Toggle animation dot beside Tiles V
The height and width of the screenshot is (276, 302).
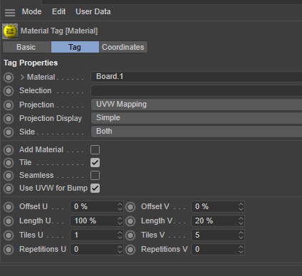pos(130,235)
